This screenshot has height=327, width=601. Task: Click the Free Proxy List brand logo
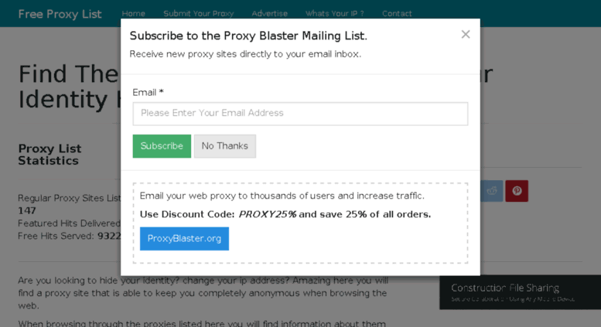click(x=60, y=14)
